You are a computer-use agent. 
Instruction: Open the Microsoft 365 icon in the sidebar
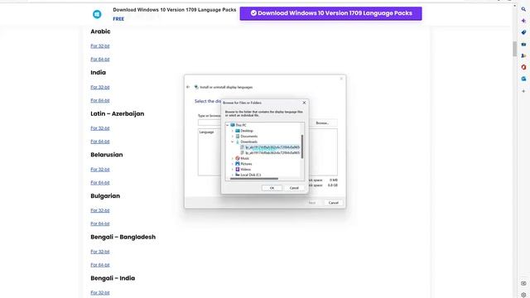click(x=523, y=67)
